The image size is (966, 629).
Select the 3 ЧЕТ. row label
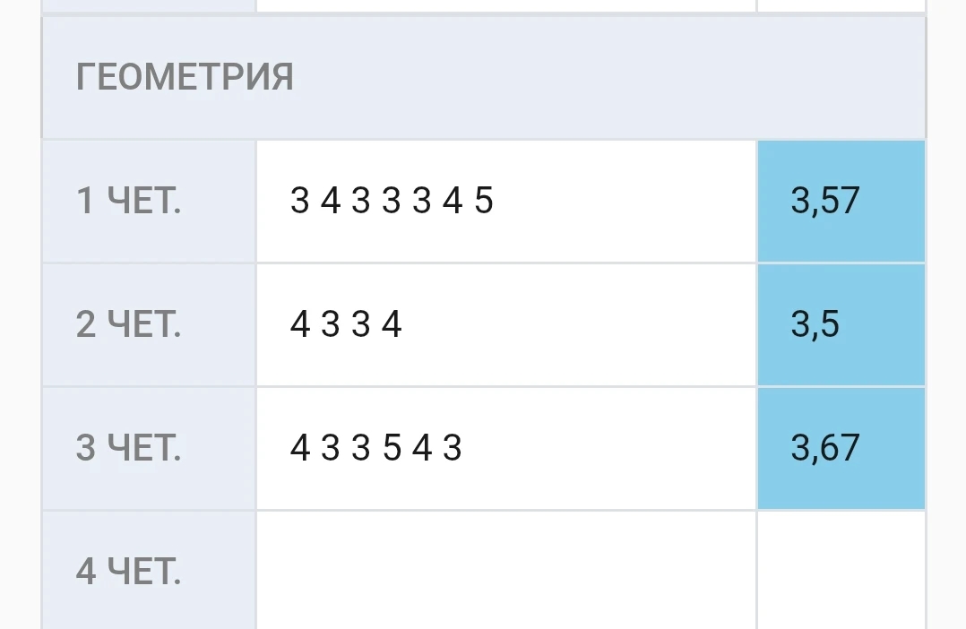pyautogui.click(x=129, y=448)
